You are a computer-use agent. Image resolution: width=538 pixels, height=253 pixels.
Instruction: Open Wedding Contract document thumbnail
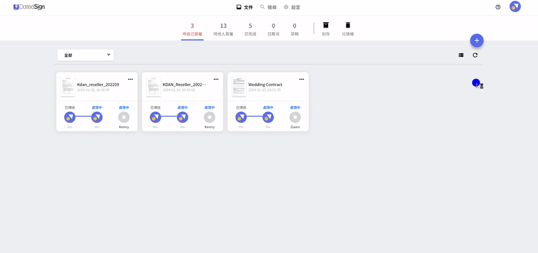[x=239, y=87]
